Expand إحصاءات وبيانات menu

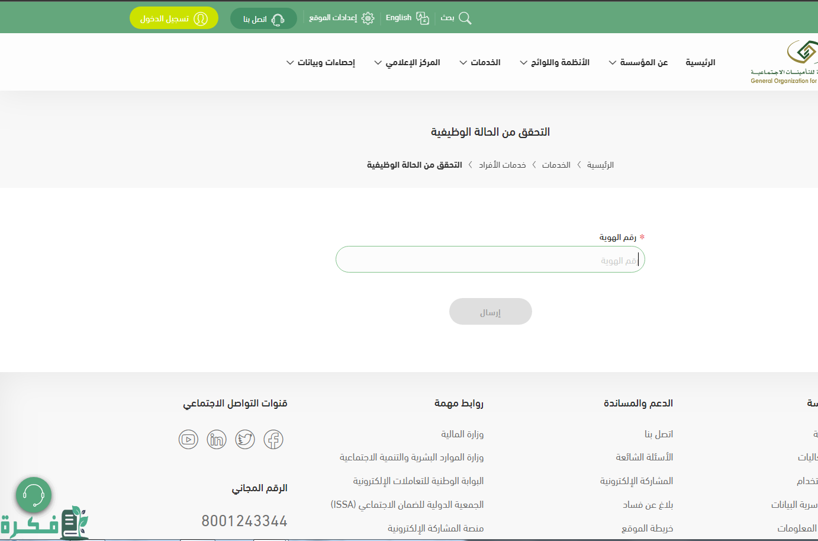[x=321, y=63]
